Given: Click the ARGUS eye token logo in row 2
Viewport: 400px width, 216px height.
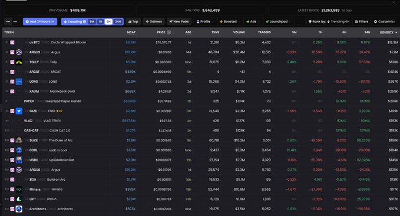Looking at the screenshot, I should [x=19, y=52].
